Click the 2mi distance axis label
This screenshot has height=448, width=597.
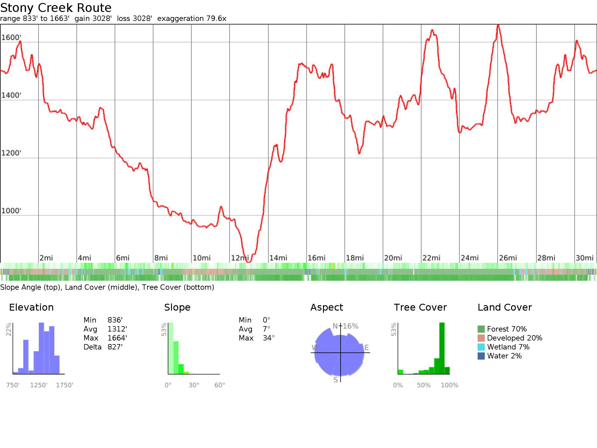[x=46, y=258]
